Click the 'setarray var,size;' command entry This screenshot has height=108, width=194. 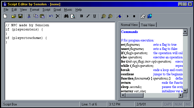pyautogui.click(x=134, y=91)
